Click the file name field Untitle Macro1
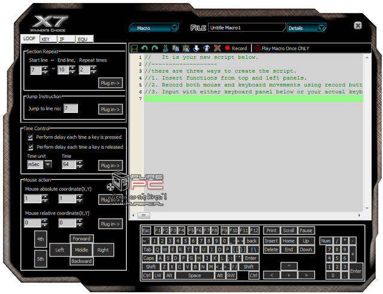The image size is (383, 294). coord(246,27)
